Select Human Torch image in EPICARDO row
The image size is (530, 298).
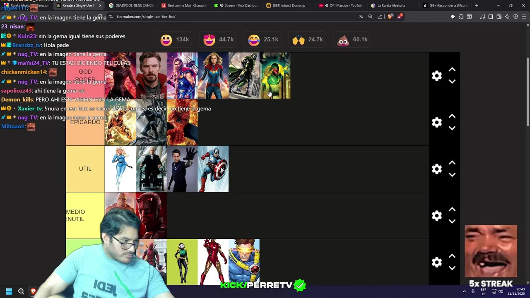(x=120, y=123)
